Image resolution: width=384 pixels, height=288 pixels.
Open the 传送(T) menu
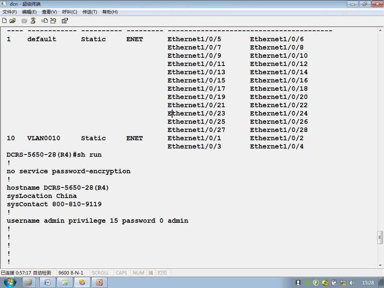pyautogui.click(x=90, y=12)
